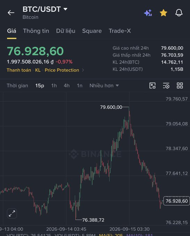Open chart drawing tools icon

point(152,86)
